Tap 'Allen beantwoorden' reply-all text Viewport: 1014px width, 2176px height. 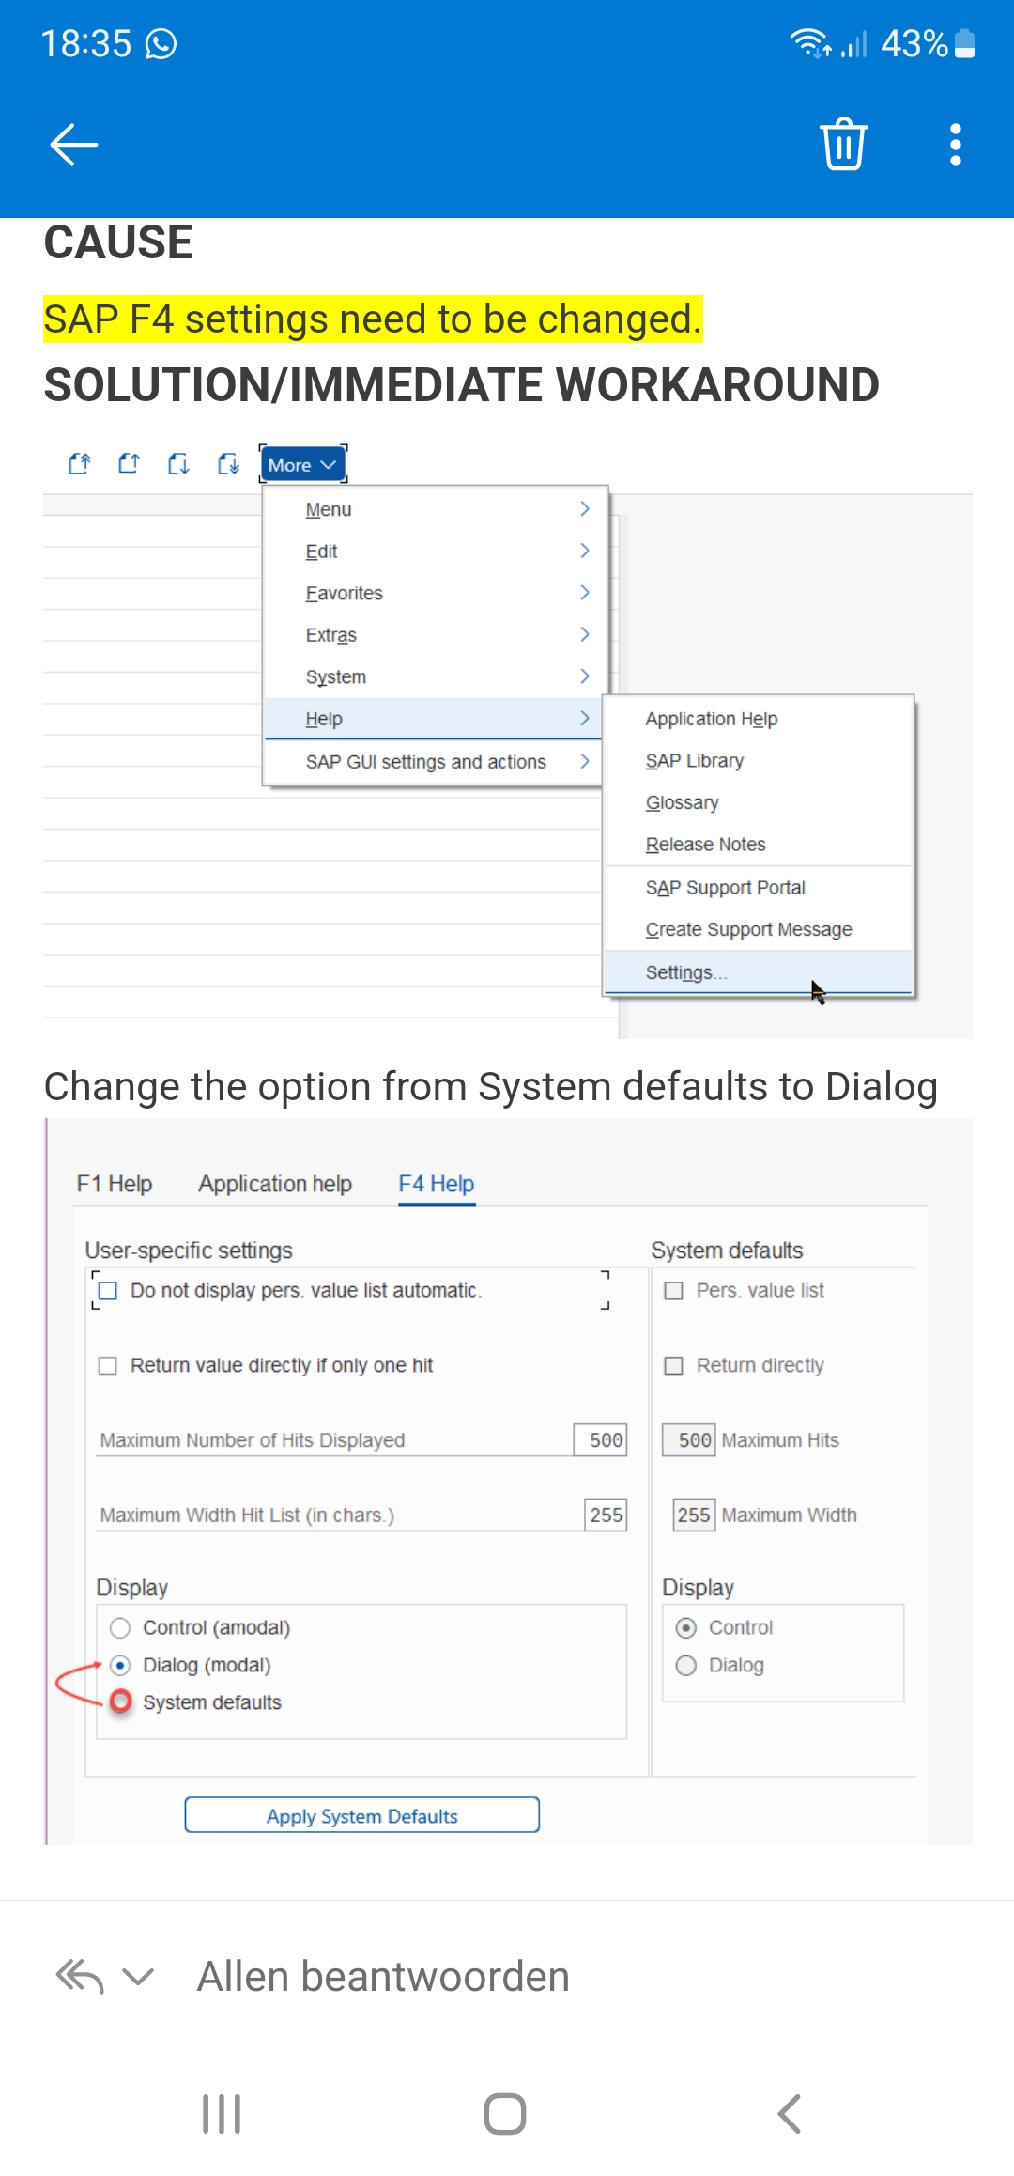[383, 1977]
